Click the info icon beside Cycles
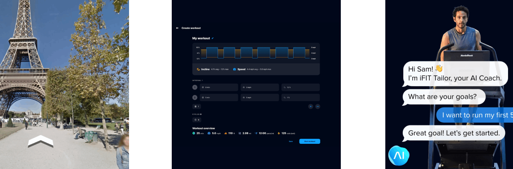Screen dimensions: 513x169 tap(201, 115)
